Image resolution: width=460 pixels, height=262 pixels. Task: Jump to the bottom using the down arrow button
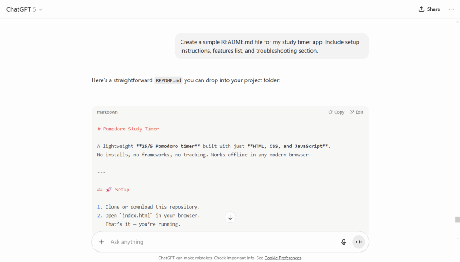(x=230, y=218)
